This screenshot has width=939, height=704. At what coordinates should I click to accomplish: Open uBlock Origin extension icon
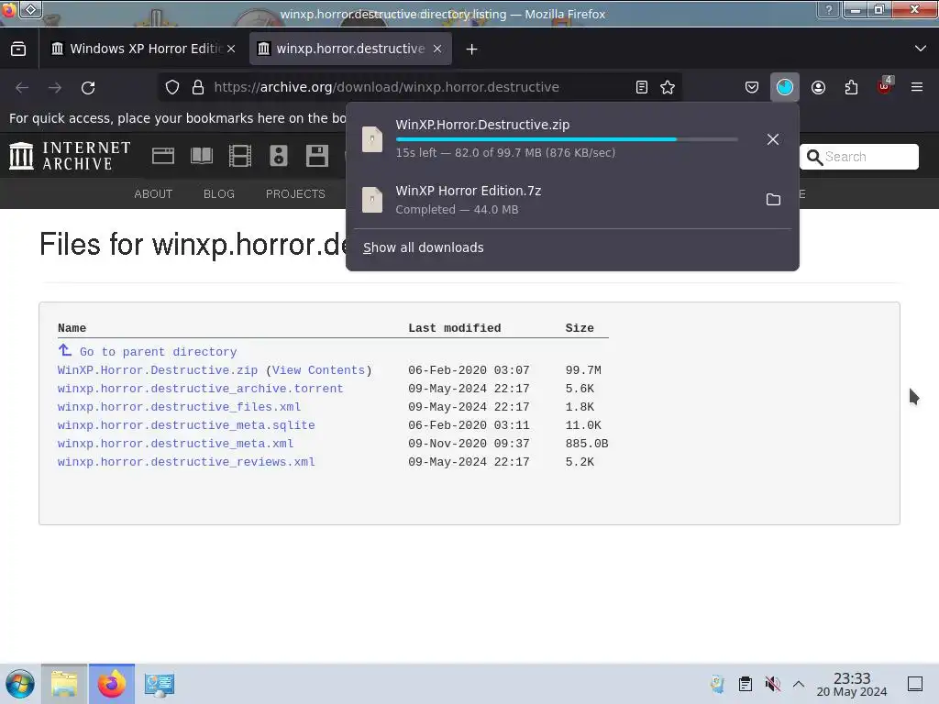pos(885,86)
